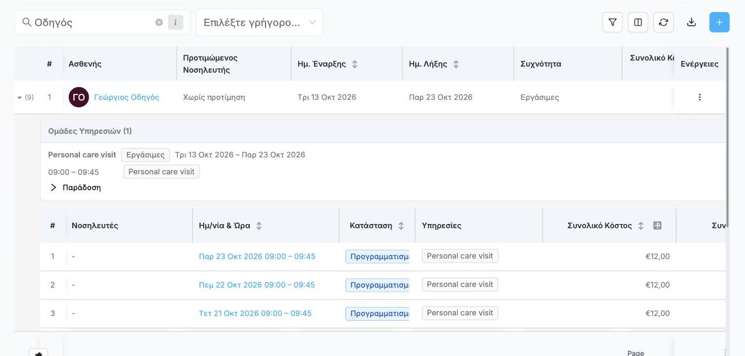
Task: Open visit Τετ 21 Οκτ 2026 09:00 – 09:45
Action: coord(255,313)
